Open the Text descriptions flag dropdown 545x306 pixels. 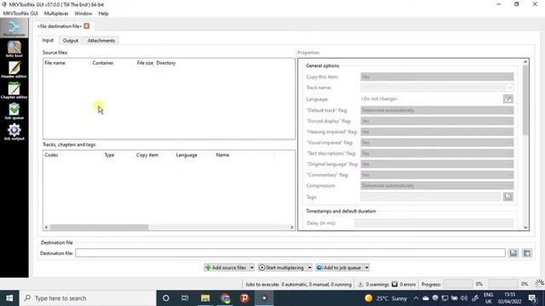437,153
